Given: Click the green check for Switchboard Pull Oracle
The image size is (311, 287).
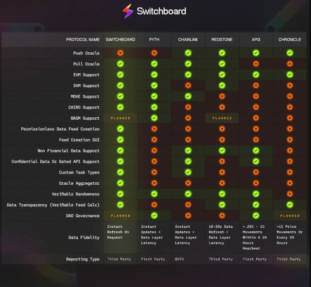Looking at the screenshot, I should [x=120, y=64].
